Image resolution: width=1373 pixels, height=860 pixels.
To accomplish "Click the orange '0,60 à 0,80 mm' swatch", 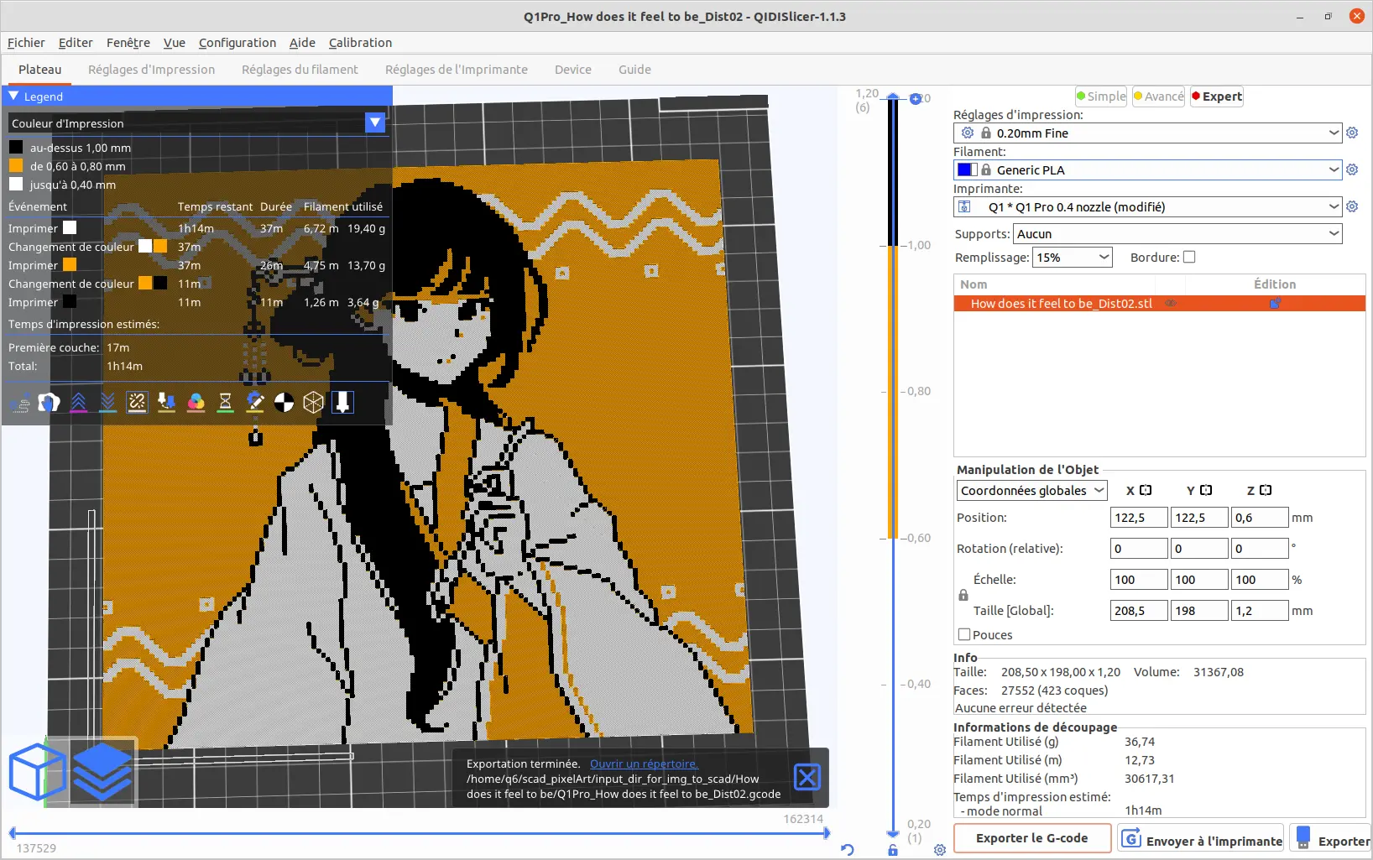I will click(x=16, y=165).
